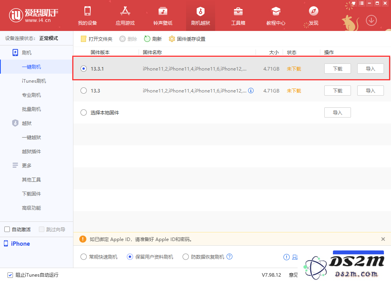Enable 自动激活 checkbox
Image resolution: width=391 pixels, height=281 pixels.
coord(7,229)
